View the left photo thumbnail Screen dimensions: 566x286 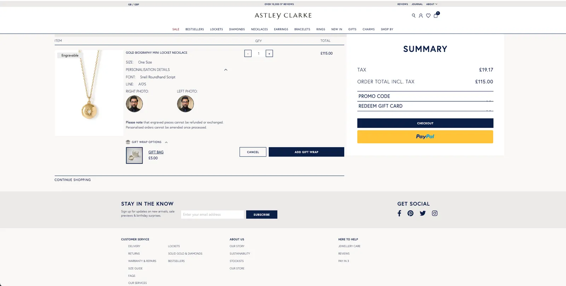185,104
